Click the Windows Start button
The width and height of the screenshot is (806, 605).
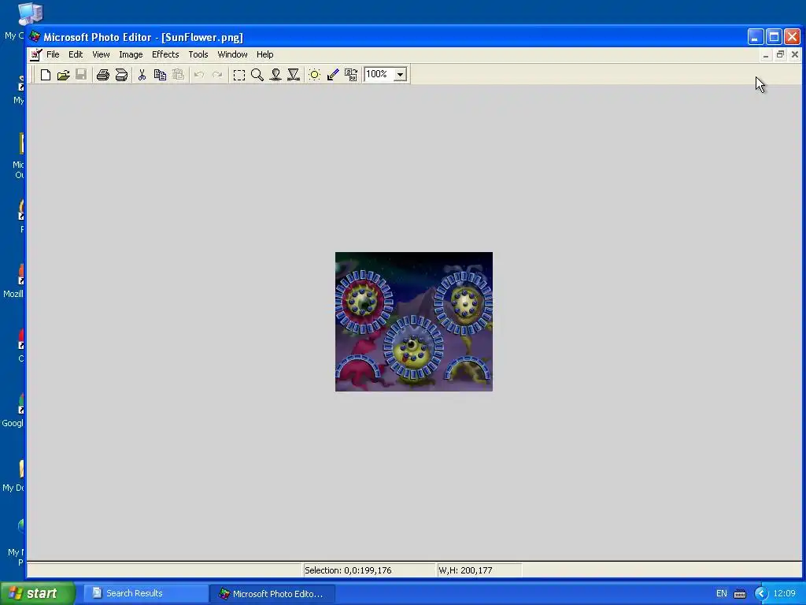coord(38,594)
